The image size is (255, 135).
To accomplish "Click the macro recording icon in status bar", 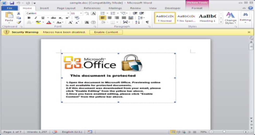I will [90, 132].
